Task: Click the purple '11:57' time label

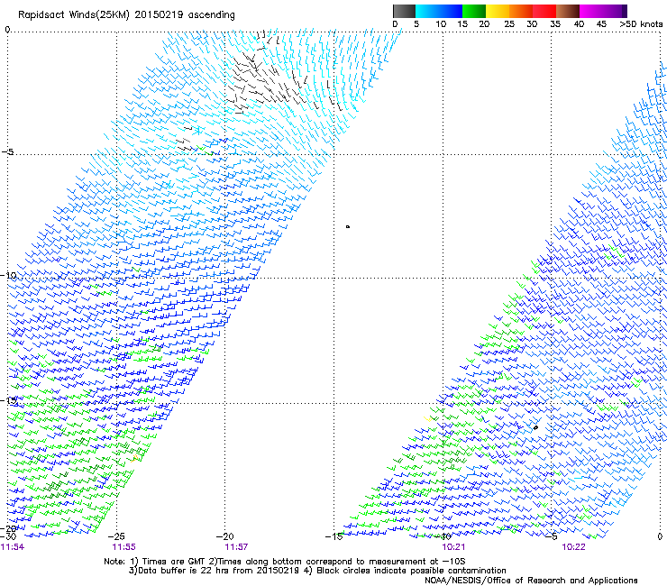Action: tap(236, 547)
